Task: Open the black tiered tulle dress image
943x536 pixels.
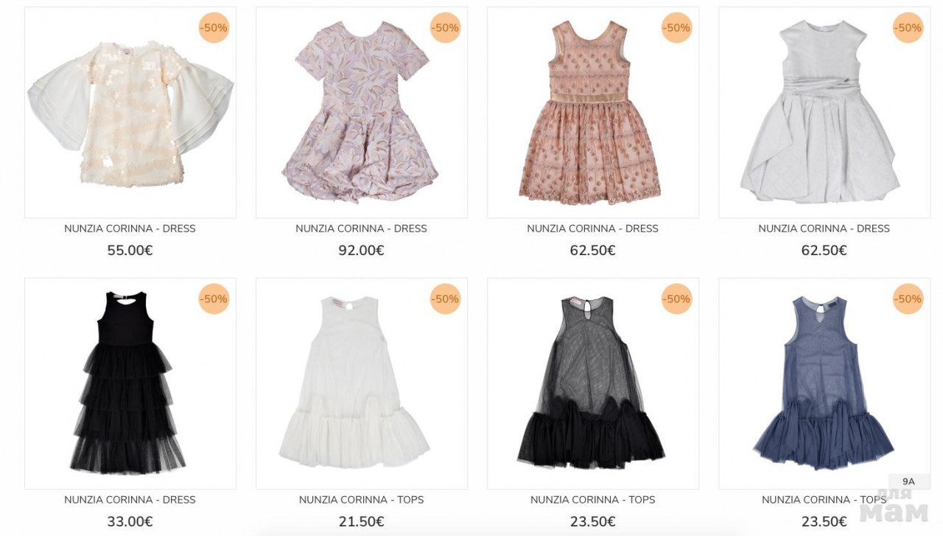Action: point(130,383)
